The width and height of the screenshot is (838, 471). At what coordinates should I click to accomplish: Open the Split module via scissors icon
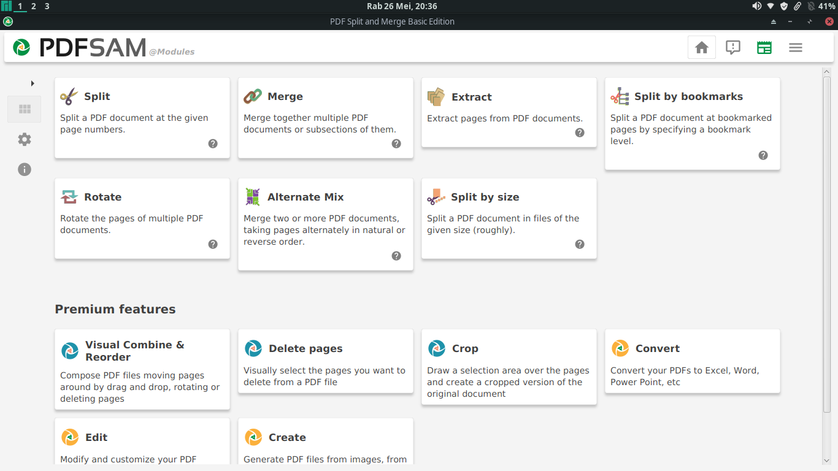click(69, 96)
